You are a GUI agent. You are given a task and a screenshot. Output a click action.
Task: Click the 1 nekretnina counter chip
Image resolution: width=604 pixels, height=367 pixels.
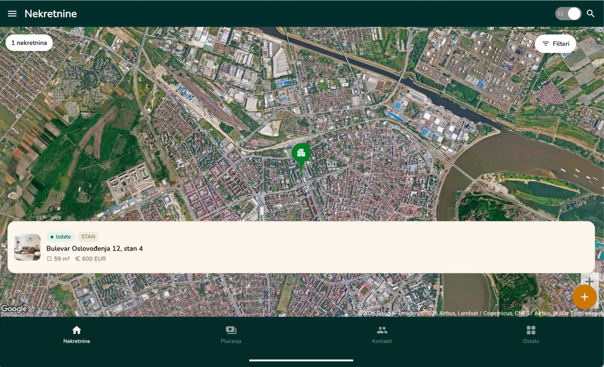click(29, 43)
